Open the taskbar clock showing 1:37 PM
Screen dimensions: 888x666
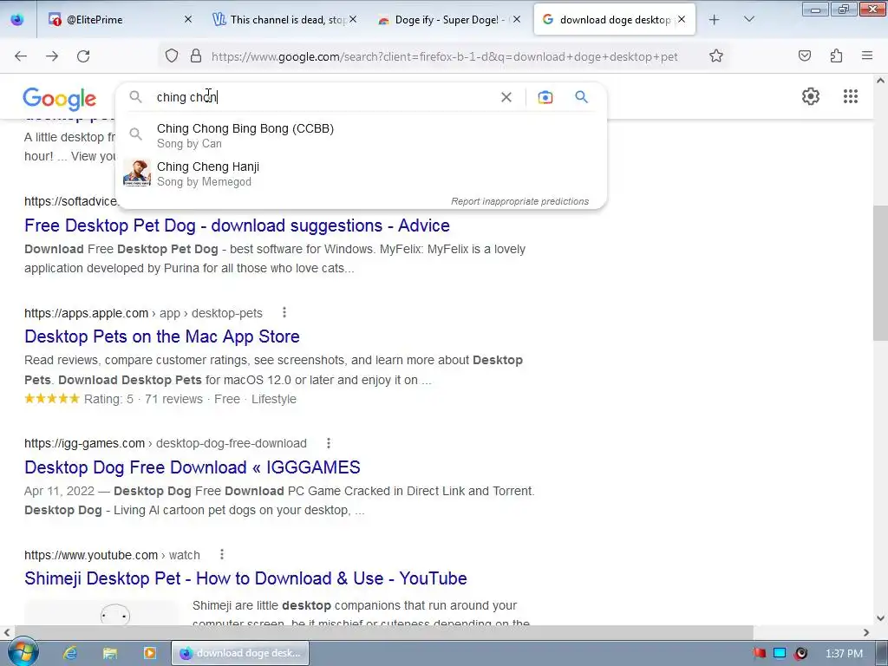(x=844, y=654)
